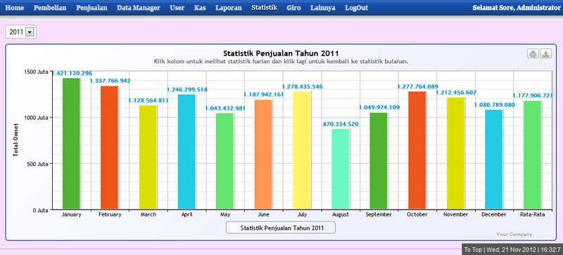563x255 pixels.
Task: Open the Statistik menu
Action: (x=265, y=7)
